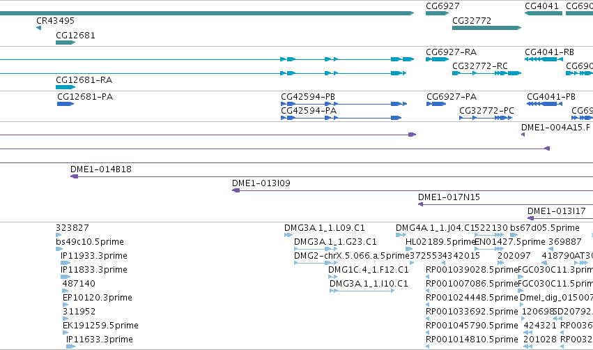Select the CG32772 gene bar
This screenshot has height=350, width=593.
pos(486,28)
